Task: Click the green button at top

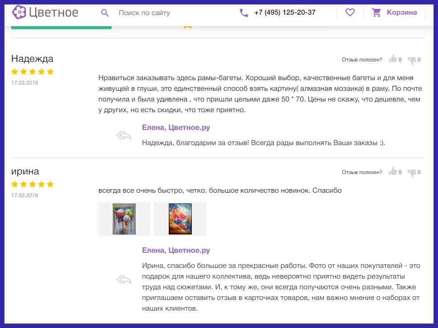Action: 61,27
